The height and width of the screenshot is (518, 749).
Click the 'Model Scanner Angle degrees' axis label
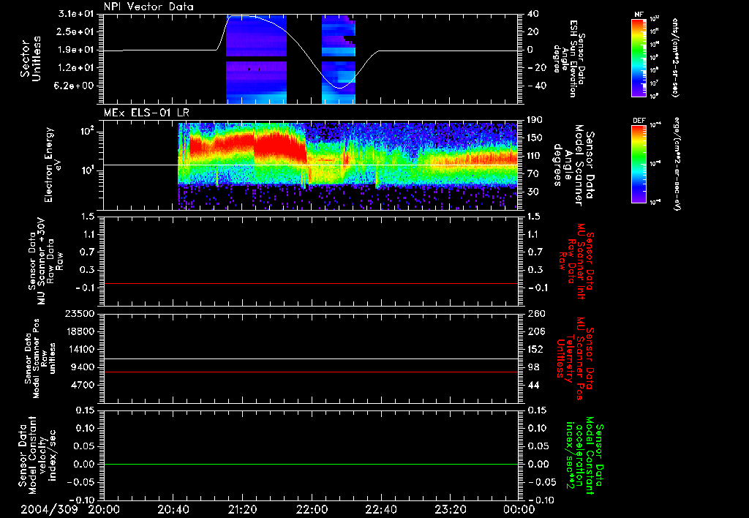[573, 165]
